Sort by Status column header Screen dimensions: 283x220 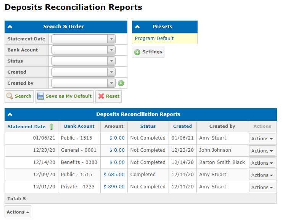tap(148, 126)
